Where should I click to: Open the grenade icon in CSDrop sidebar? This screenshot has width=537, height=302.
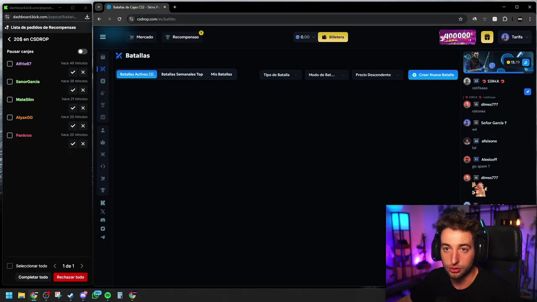pos(103,93)
